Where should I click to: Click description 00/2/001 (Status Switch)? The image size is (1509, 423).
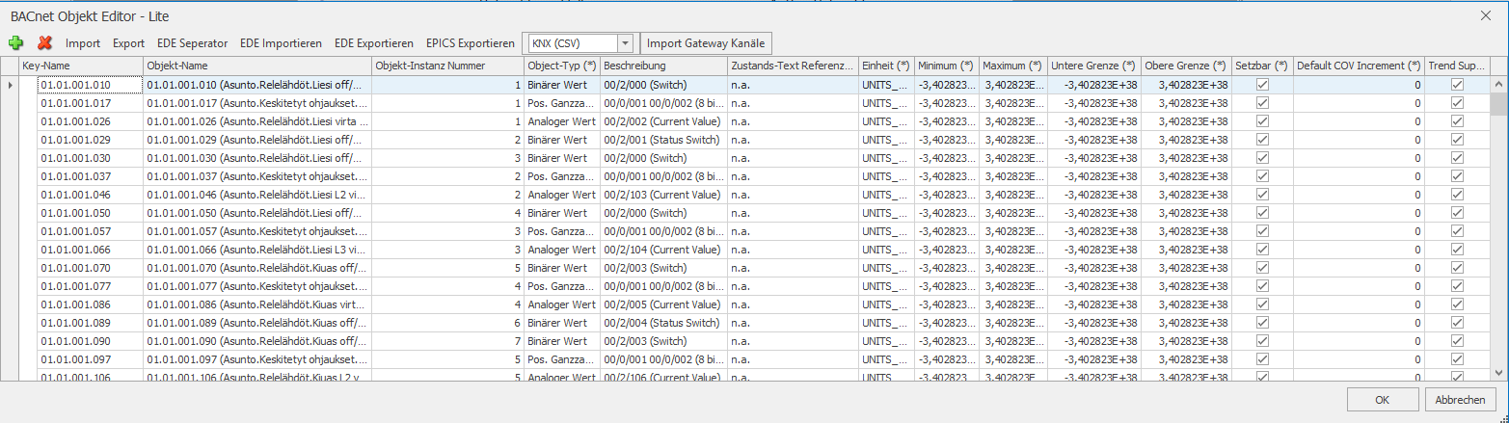tap(663, 141)
